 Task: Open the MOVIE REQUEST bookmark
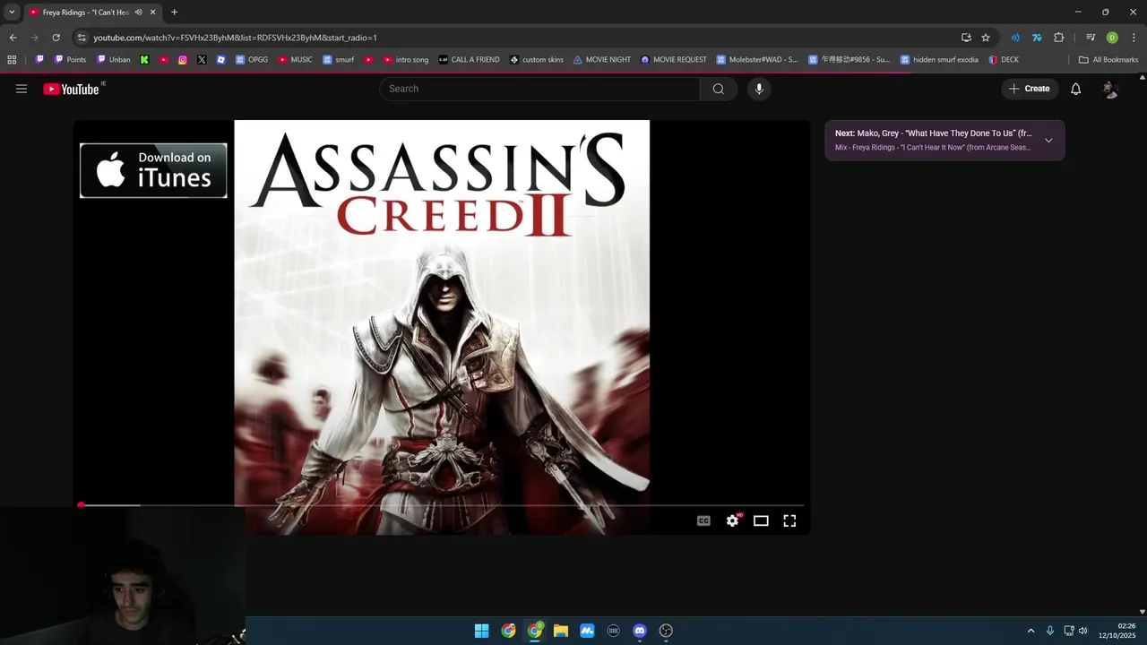(x=674, y=60)
